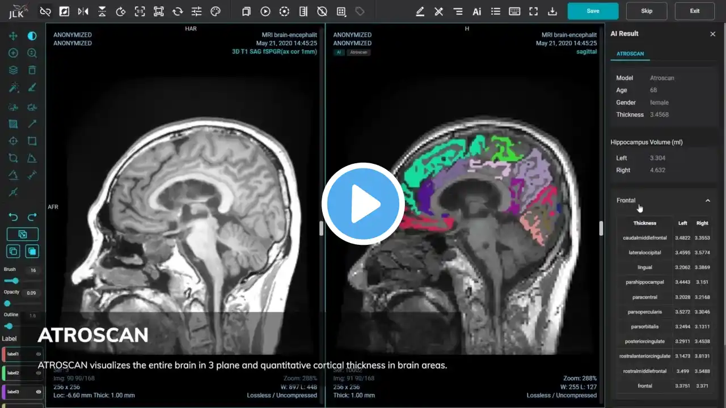Open the grid layout icon
This screenshot has width=726, height=408.
[341, 11]
